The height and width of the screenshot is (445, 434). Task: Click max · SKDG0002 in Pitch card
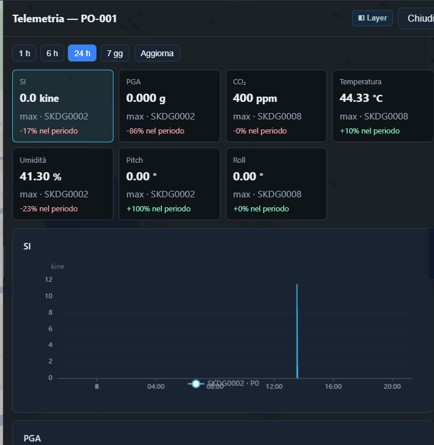pyautogui.click(x=161, y=194)
